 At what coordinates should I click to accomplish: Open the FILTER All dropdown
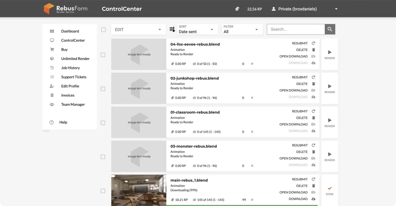(x=242, y=29)
